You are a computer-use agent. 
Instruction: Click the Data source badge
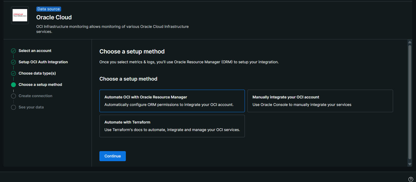[49, 9]
